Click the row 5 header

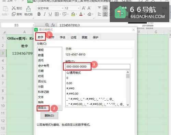click(x=3, y=68)
